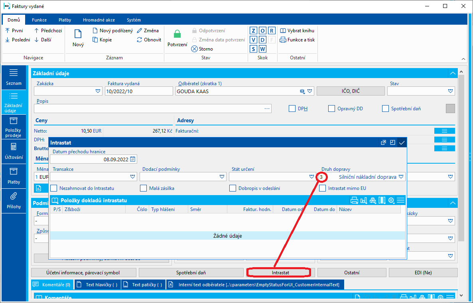Viewport: 473px width, 303px height.
Task: Open Vybrat knihu book selector
Action: [x=297, y=30]
